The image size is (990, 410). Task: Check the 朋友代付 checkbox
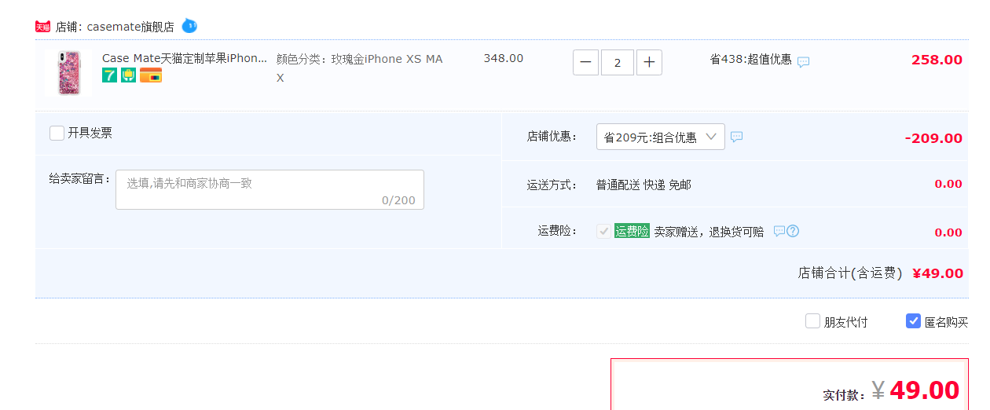[812, 320]
